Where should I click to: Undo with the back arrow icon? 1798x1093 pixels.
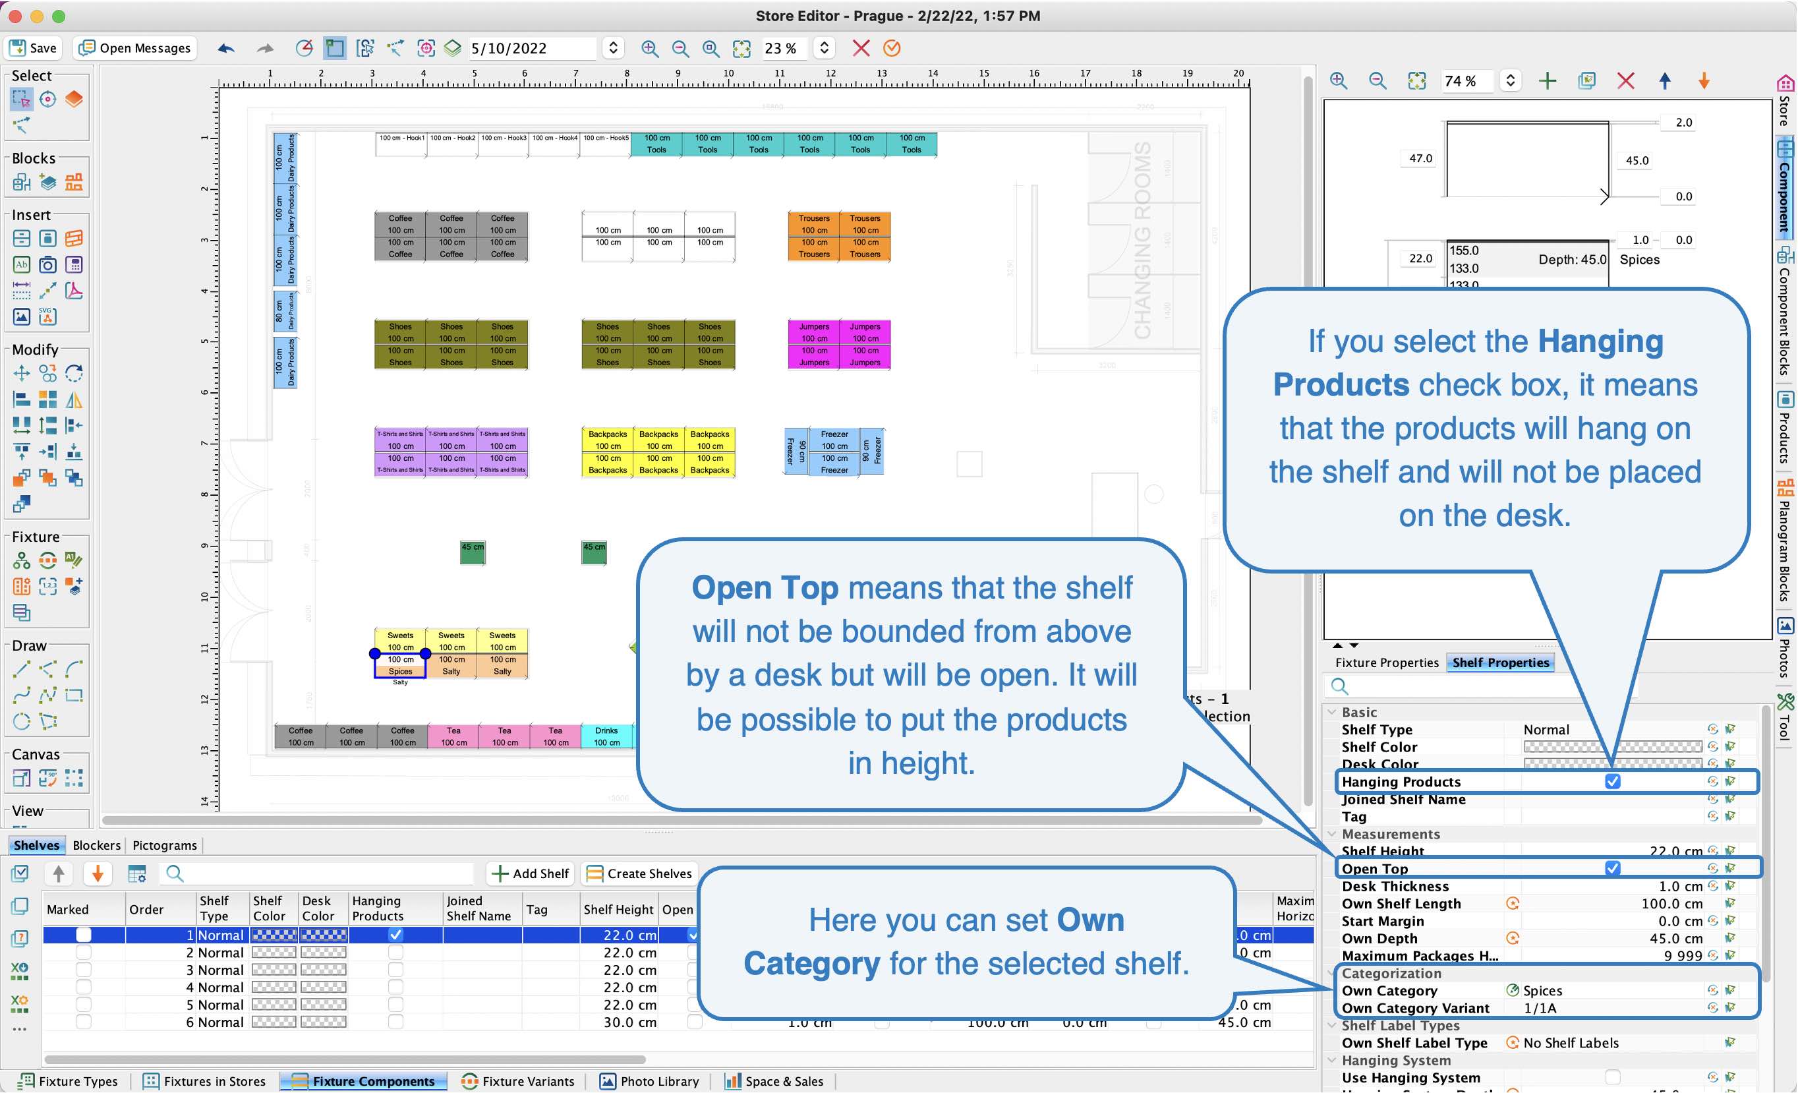(226, 48)
